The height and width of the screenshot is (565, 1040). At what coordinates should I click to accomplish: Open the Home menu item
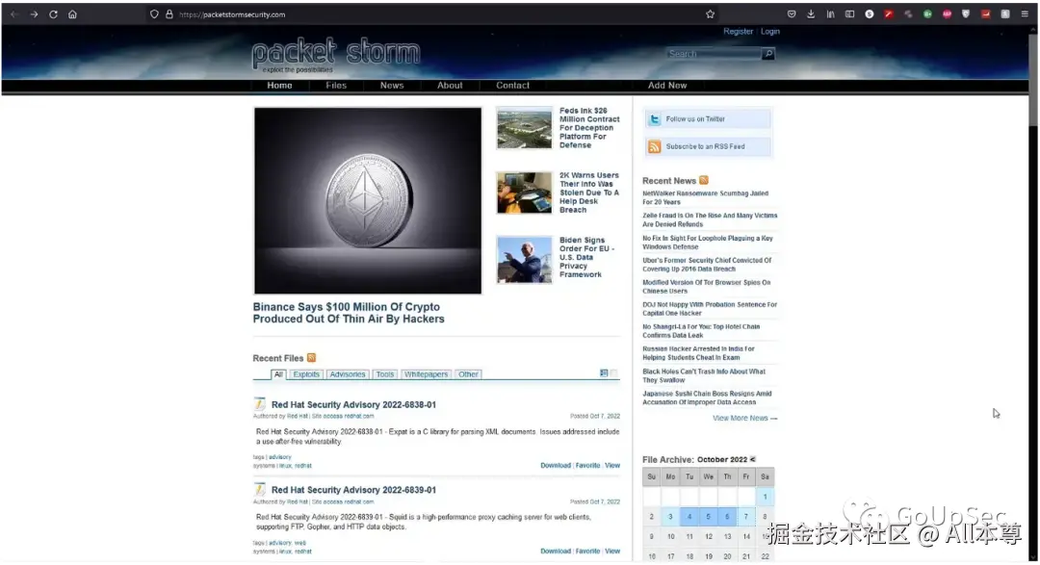click(279, 86)
